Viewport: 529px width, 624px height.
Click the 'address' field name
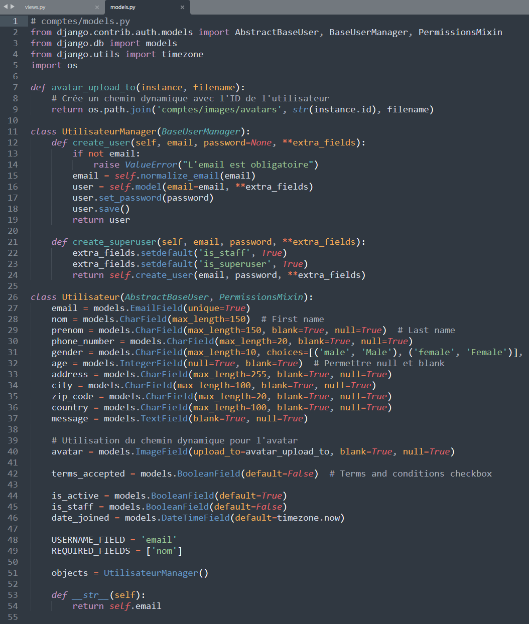(70, 374)
